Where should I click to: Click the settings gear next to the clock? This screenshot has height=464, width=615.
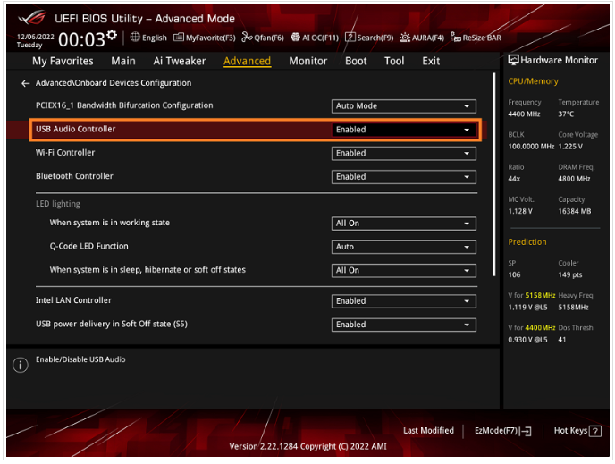112,35
